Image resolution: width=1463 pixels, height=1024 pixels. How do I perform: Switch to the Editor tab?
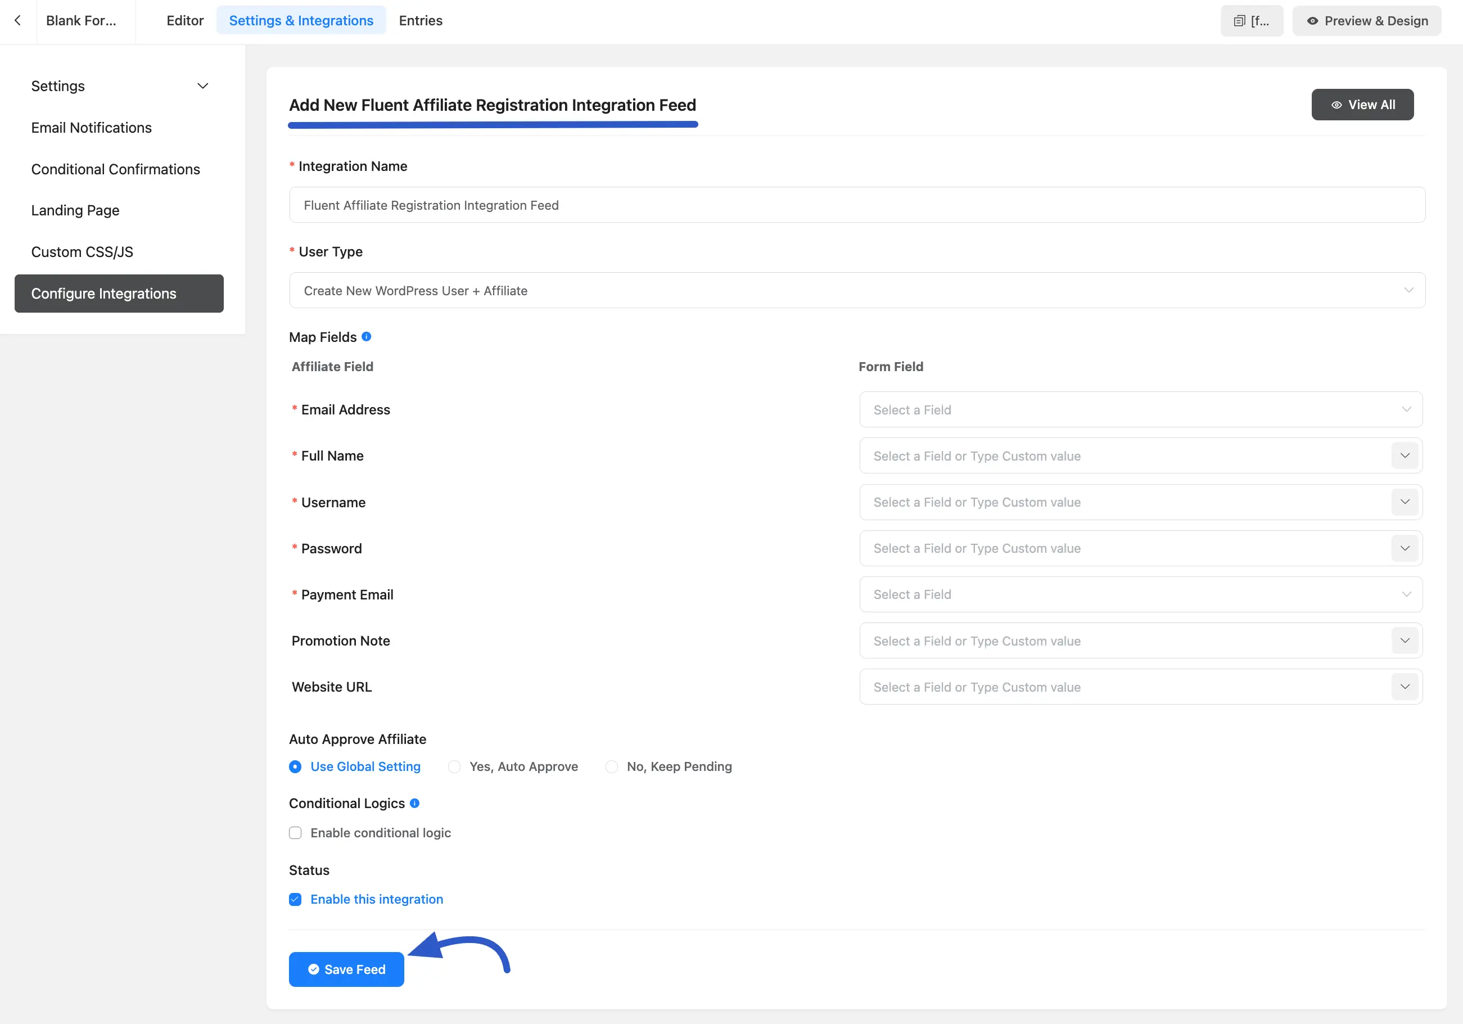point(185,20)
